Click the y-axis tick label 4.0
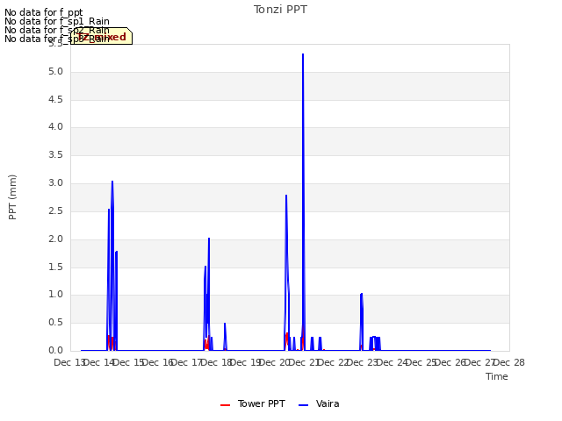The image size is (562, 421). [55, 126]
